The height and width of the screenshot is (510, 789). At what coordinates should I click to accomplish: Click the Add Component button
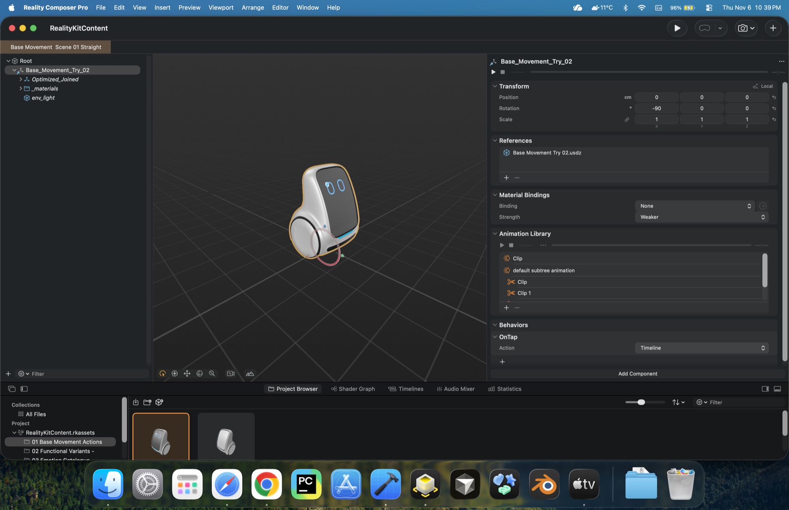[x=638, y=374]
